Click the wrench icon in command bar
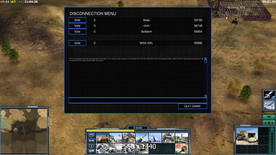 (x=91, y=141)
